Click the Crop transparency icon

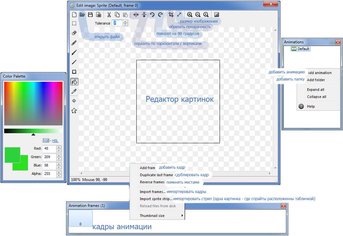click(x=171, y=15)
